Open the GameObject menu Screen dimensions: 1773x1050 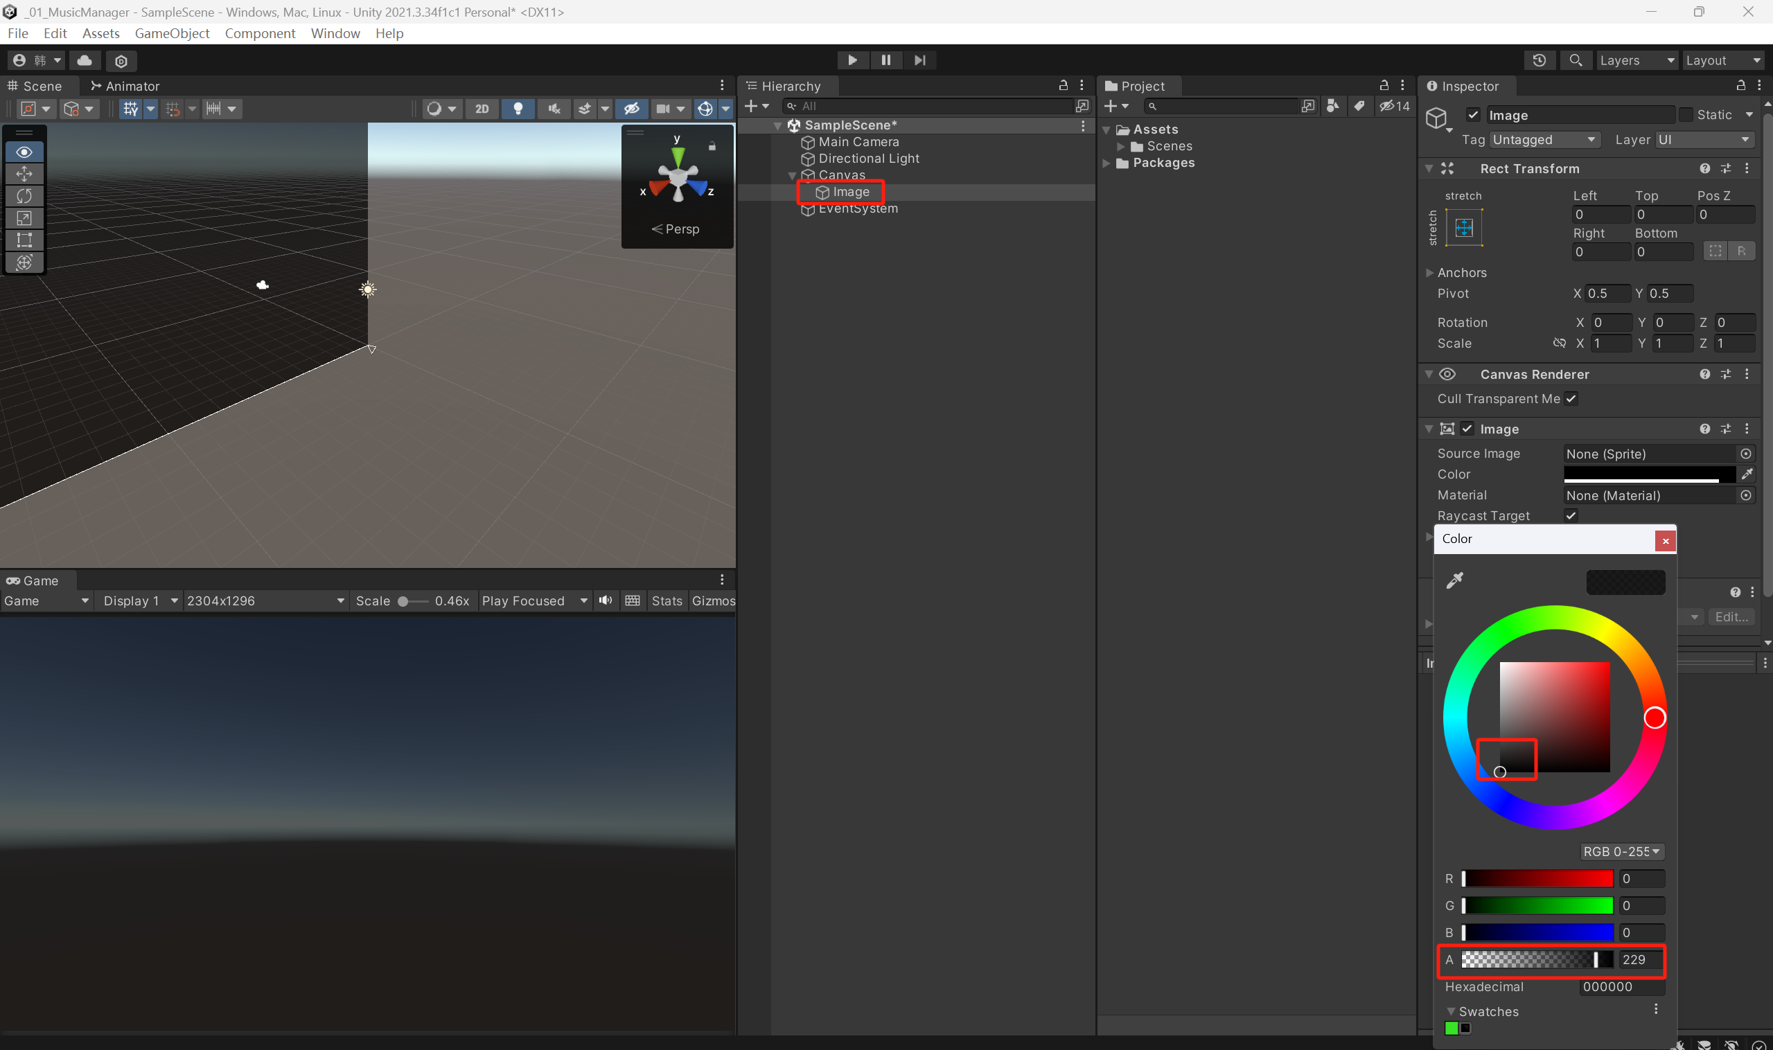coord(172,33)
